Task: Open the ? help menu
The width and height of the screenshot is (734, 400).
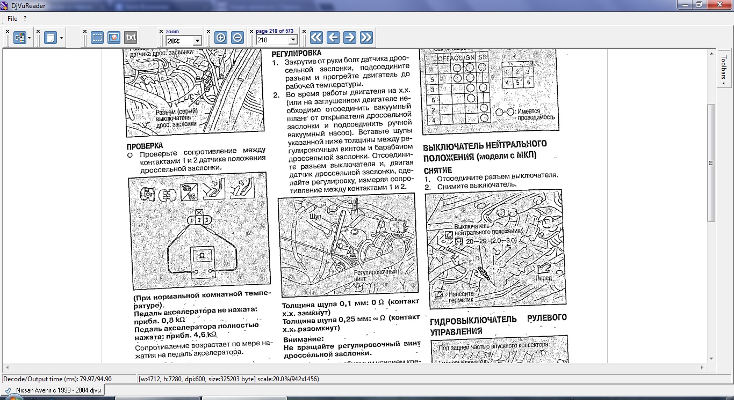Action: pyautogui.click(x=25, y=19)
